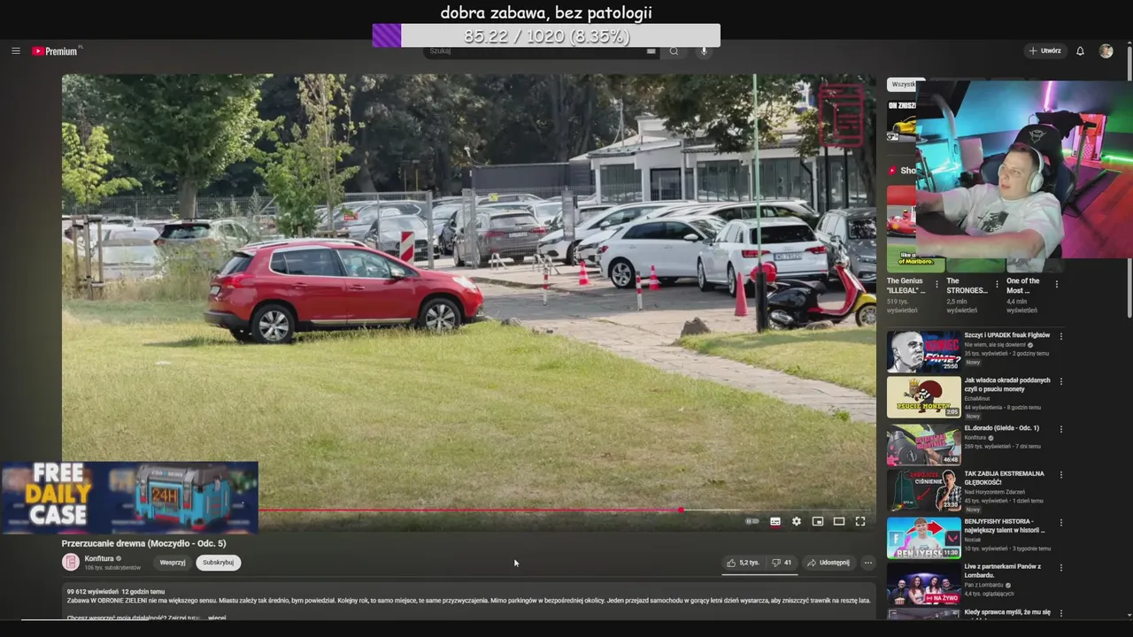Open options for Kiedy sprawca myśli video
The height and width of the screenshot is (637, 1133).
(1061, 613)
